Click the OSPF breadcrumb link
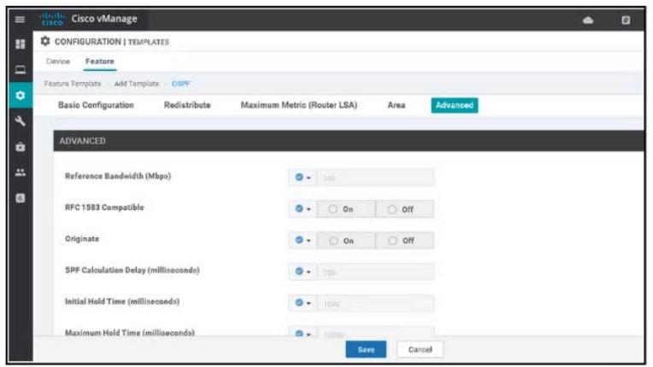 (180, 84)
